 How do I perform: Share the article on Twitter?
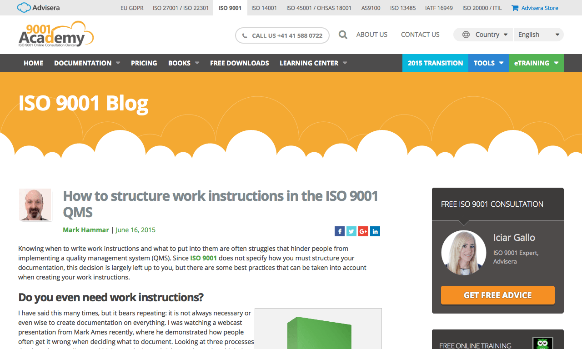point(351,231)
